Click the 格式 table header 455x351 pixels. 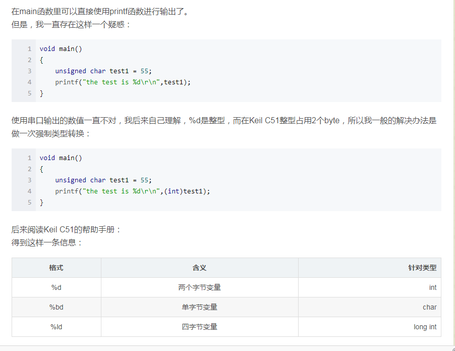[56, 268]
